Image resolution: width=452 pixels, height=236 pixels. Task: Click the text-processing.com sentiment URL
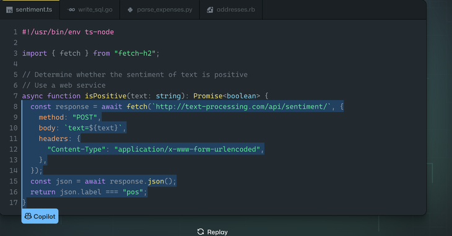(241, 107)
